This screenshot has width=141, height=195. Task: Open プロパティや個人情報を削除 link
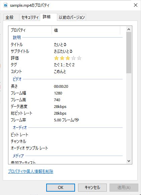click(x=30, y=171)
